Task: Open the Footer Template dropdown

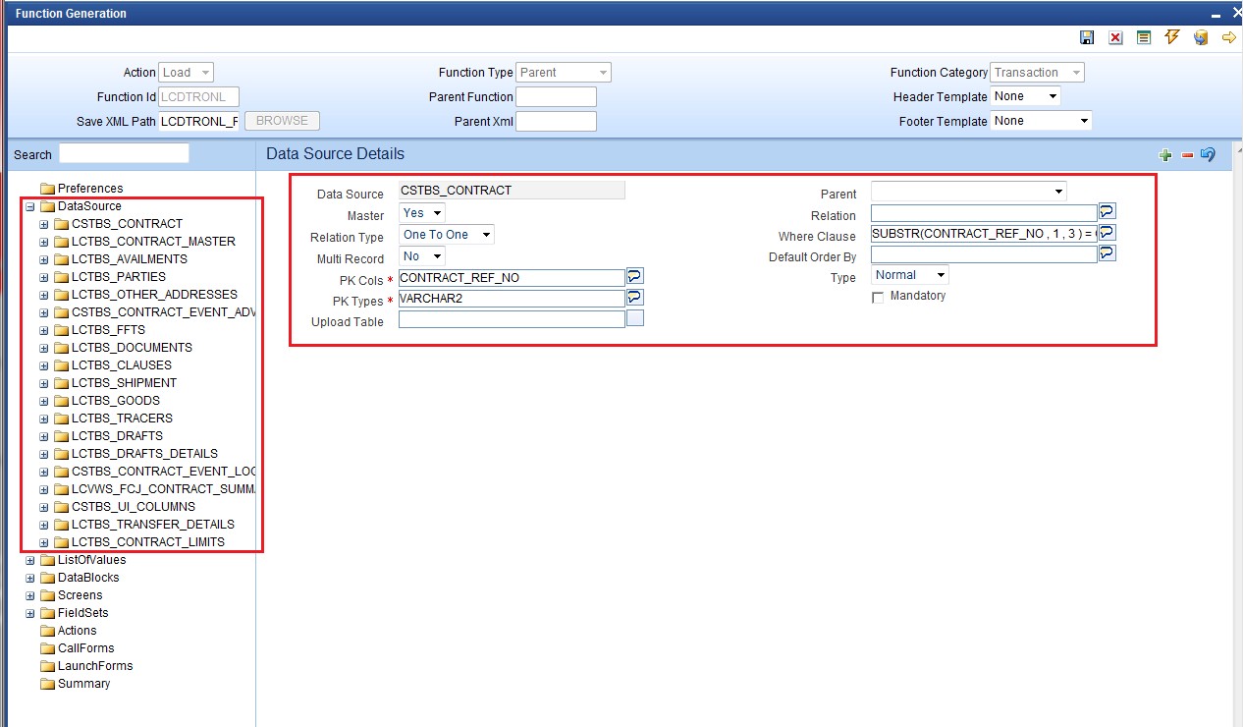Action: 1042,121
